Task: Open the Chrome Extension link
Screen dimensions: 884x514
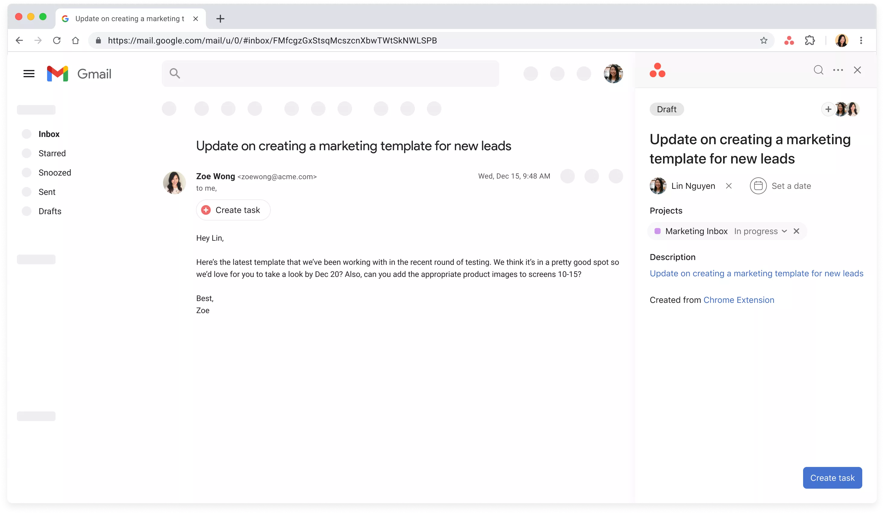Action: (738, 300)
